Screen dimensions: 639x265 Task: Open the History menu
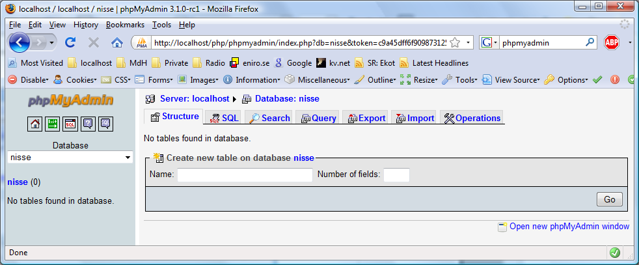coord(86,25)
